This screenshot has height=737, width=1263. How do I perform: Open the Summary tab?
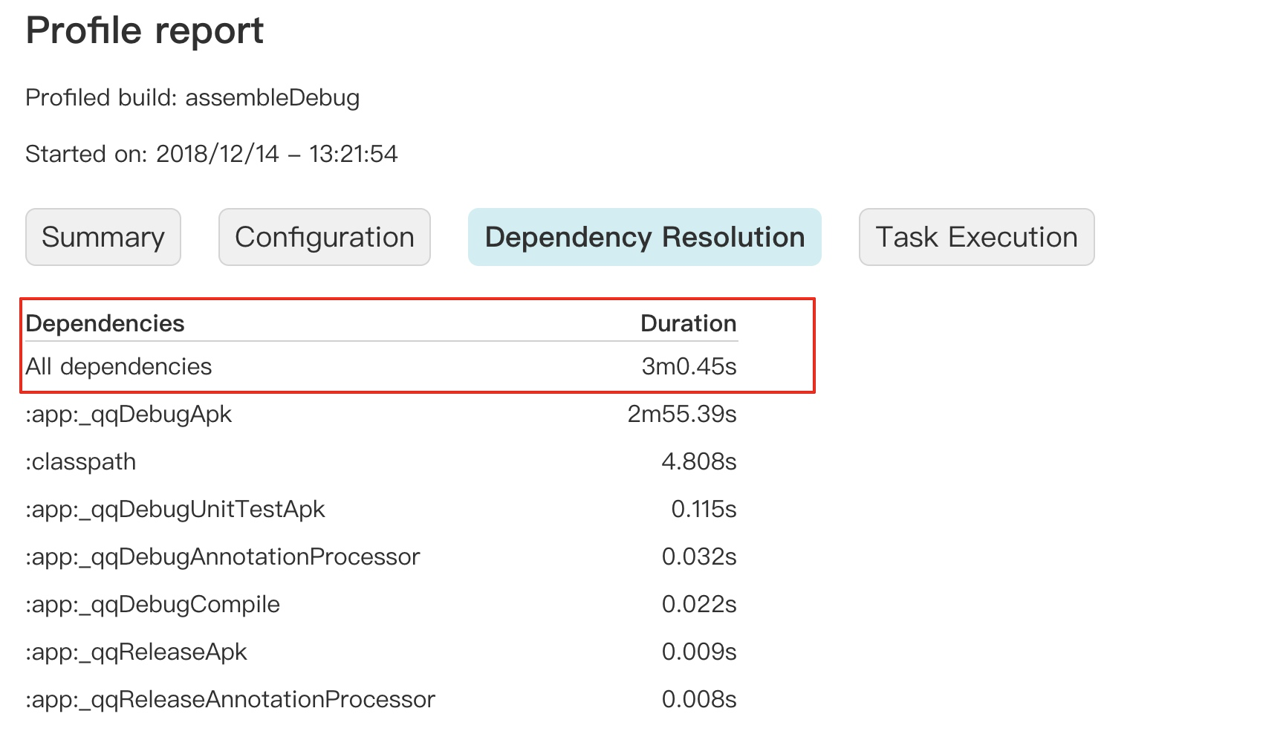pos(103,237)
